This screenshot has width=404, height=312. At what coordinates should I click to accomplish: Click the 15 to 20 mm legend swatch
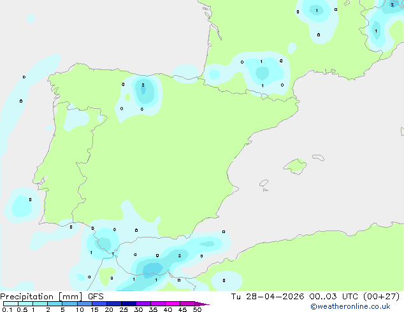point(99,304)
